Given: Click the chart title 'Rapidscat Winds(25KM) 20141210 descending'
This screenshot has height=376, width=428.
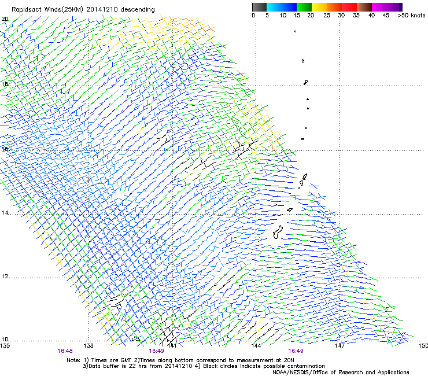Looking at the screenshot, I should click(x=83, y=10).
